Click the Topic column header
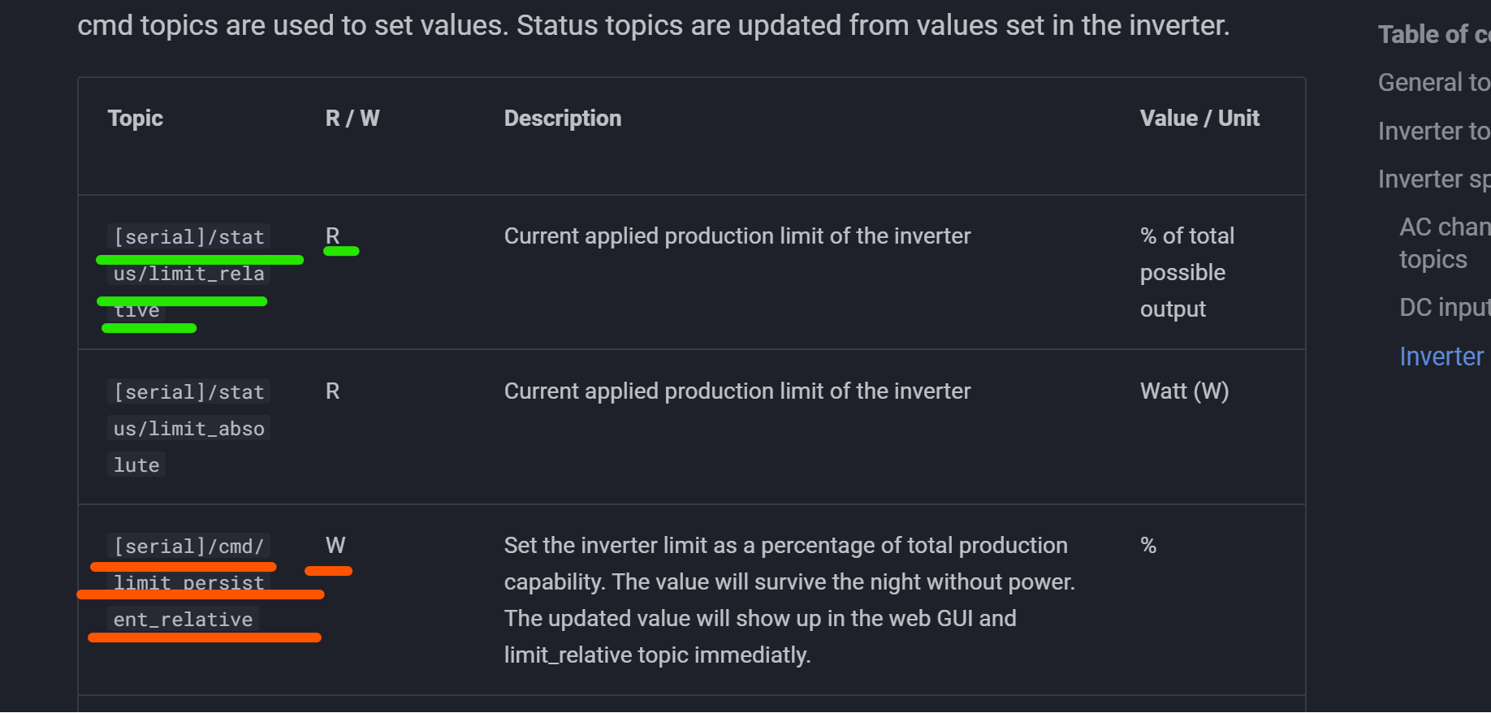 tap(135, 119)
